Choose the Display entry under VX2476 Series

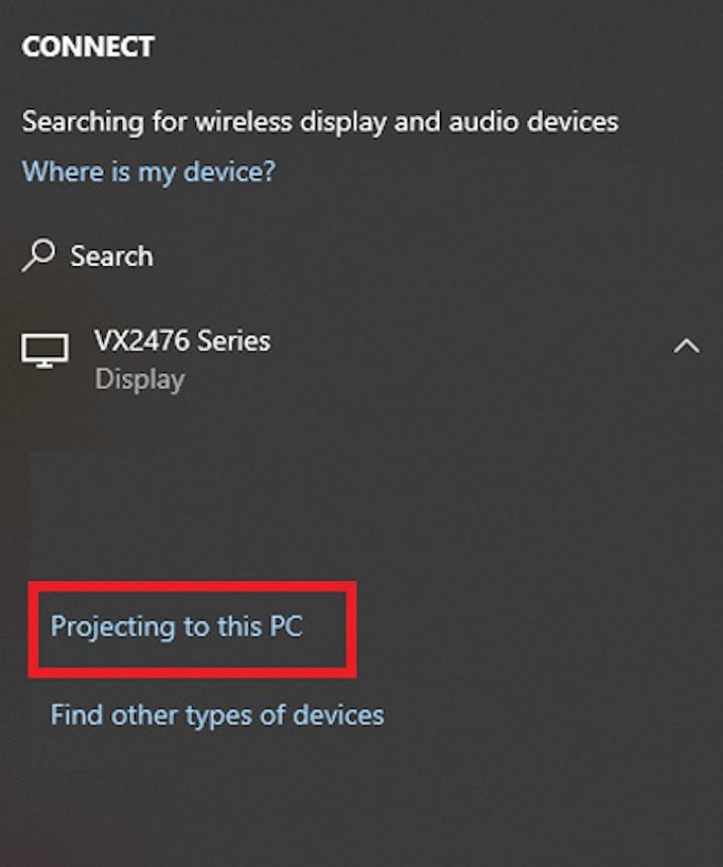(138, 378)
